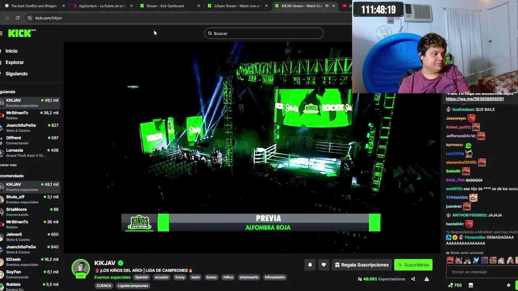The width and height of the screenshot is (518, 291).
Task: Report stream with warning triangle icon
Action: coord(427,279)
